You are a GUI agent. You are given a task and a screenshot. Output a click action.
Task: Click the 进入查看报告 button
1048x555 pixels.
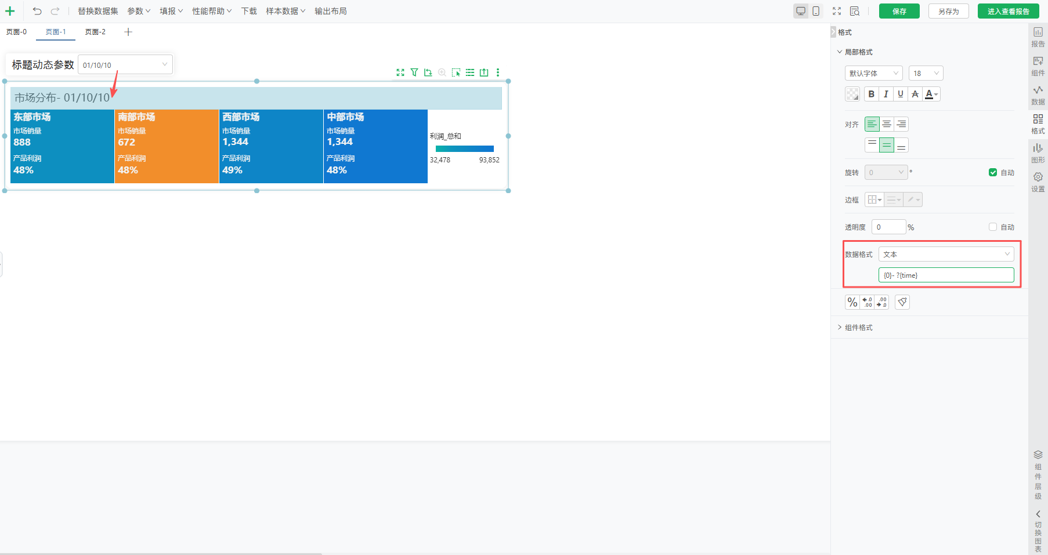click(1008, 11)
